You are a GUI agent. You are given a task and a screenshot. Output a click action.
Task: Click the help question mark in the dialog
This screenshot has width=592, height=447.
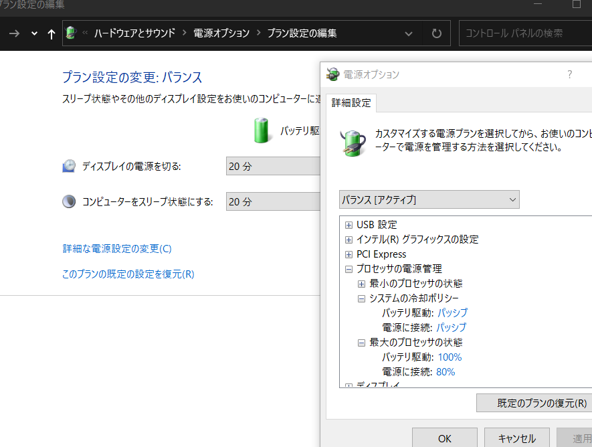(x=570, y=74)
